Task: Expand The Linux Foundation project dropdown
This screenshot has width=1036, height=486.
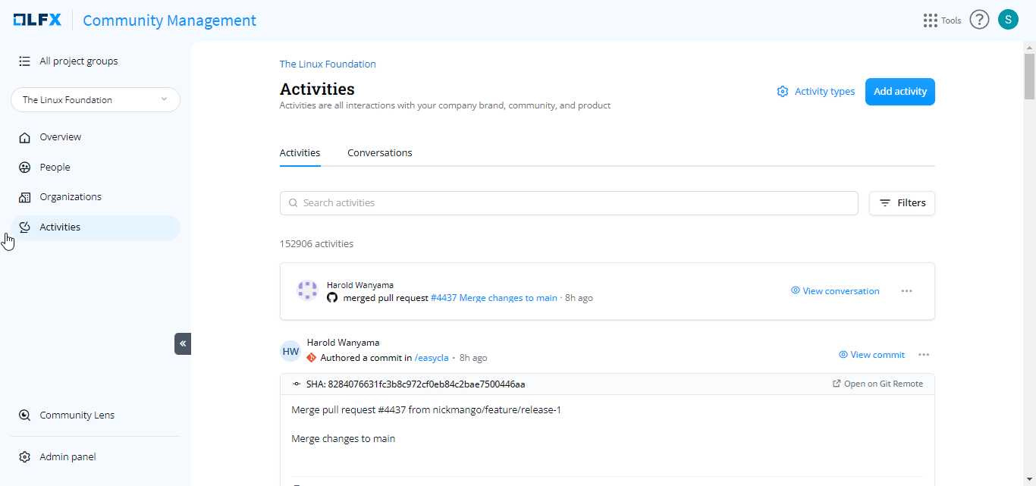Action: point(96,100)
